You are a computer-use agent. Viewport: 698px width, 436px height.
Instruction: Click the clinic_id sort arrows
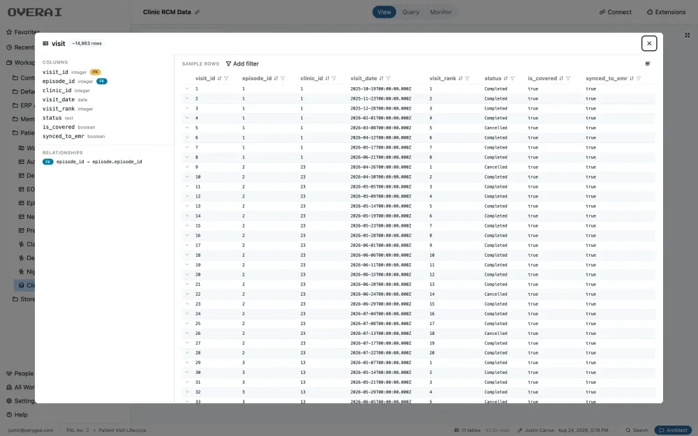click(x=327, y=78)
